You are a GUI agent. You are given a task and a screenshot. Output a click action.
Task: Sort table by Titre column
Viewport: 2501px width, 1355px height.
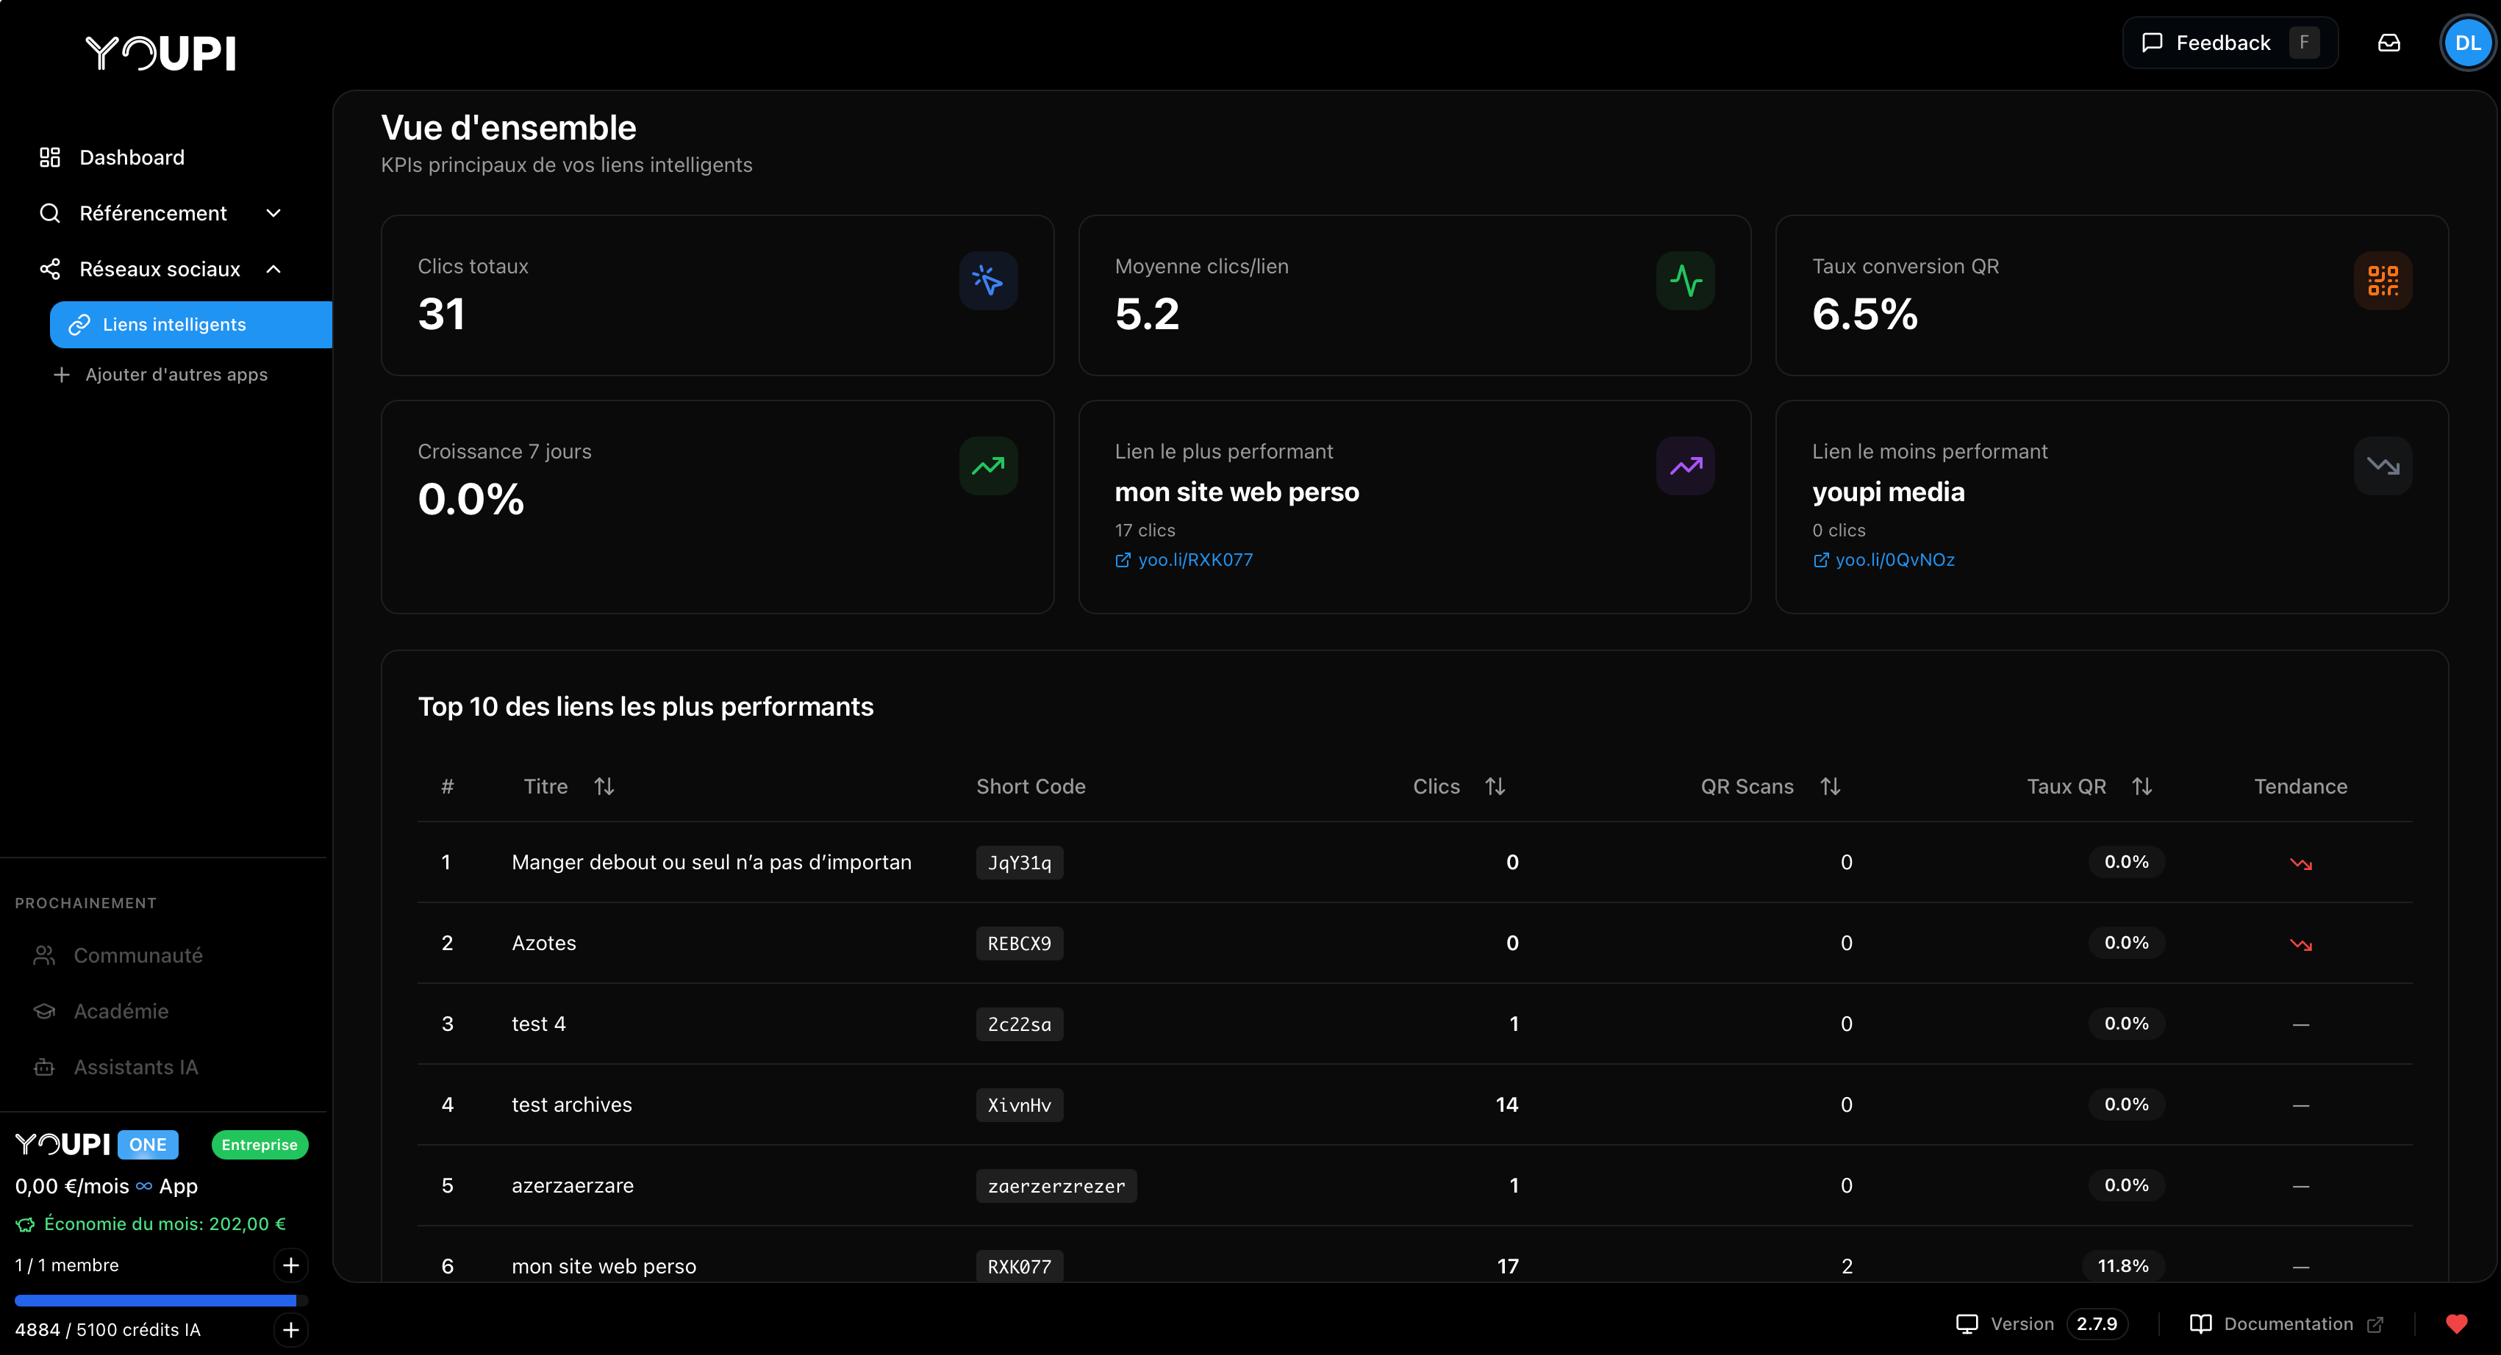click(604, 786)
